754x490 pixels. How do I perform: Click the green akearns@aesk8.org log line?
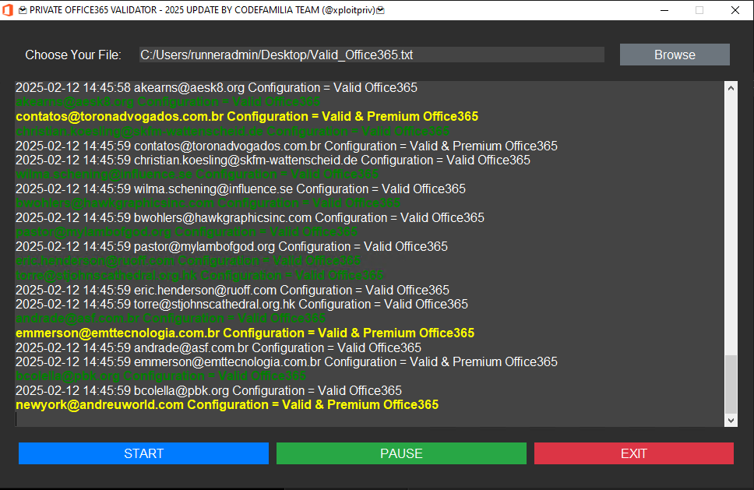tap(167, 102)
